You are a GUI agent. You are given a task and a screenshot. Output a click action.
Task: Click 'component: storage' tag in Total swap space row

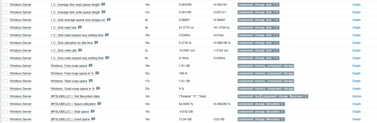(x=280, y=81)
